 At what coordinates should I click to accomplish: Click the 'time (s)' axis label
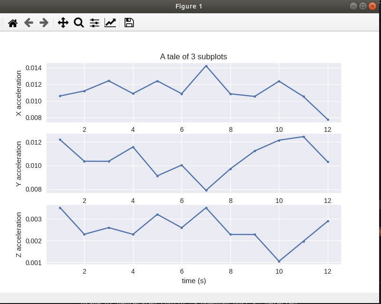tap(194, 281)
